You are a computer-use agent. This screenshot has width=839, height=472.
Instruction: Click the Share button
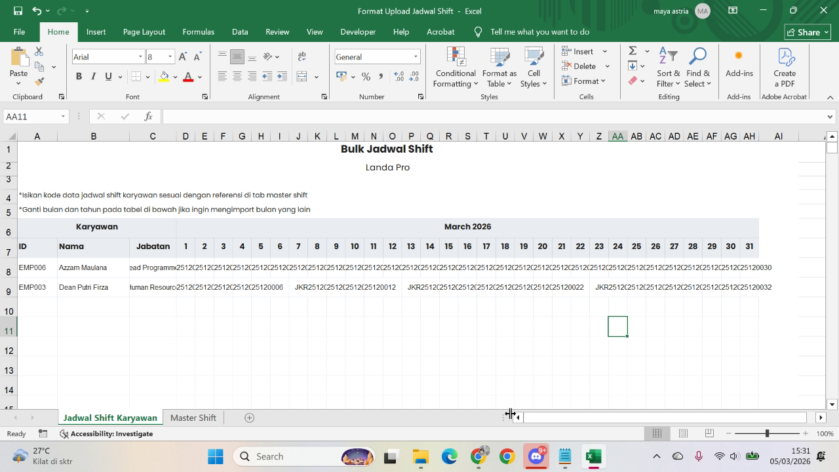(x=808, y=32)
